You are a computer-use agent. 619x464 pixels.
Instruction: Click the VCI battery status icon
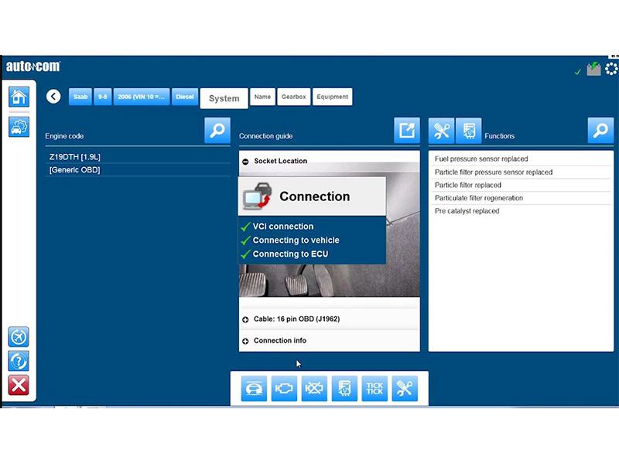pyautogui.click(x=593, y=69)
